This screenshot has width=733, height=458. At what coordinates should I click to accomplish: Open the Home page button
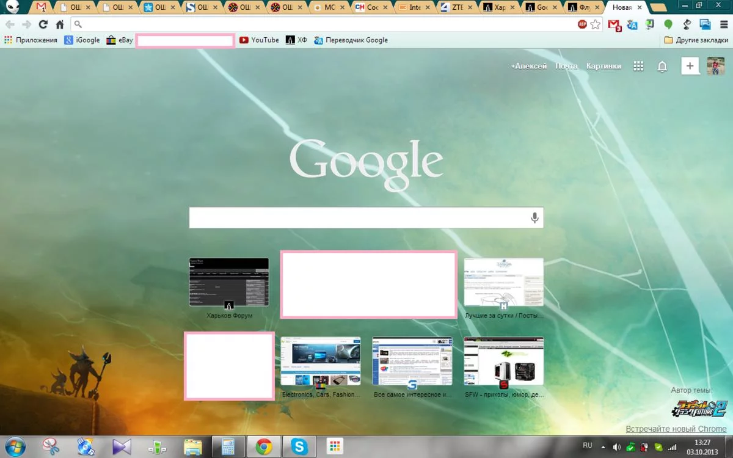(x=60, y=25)
